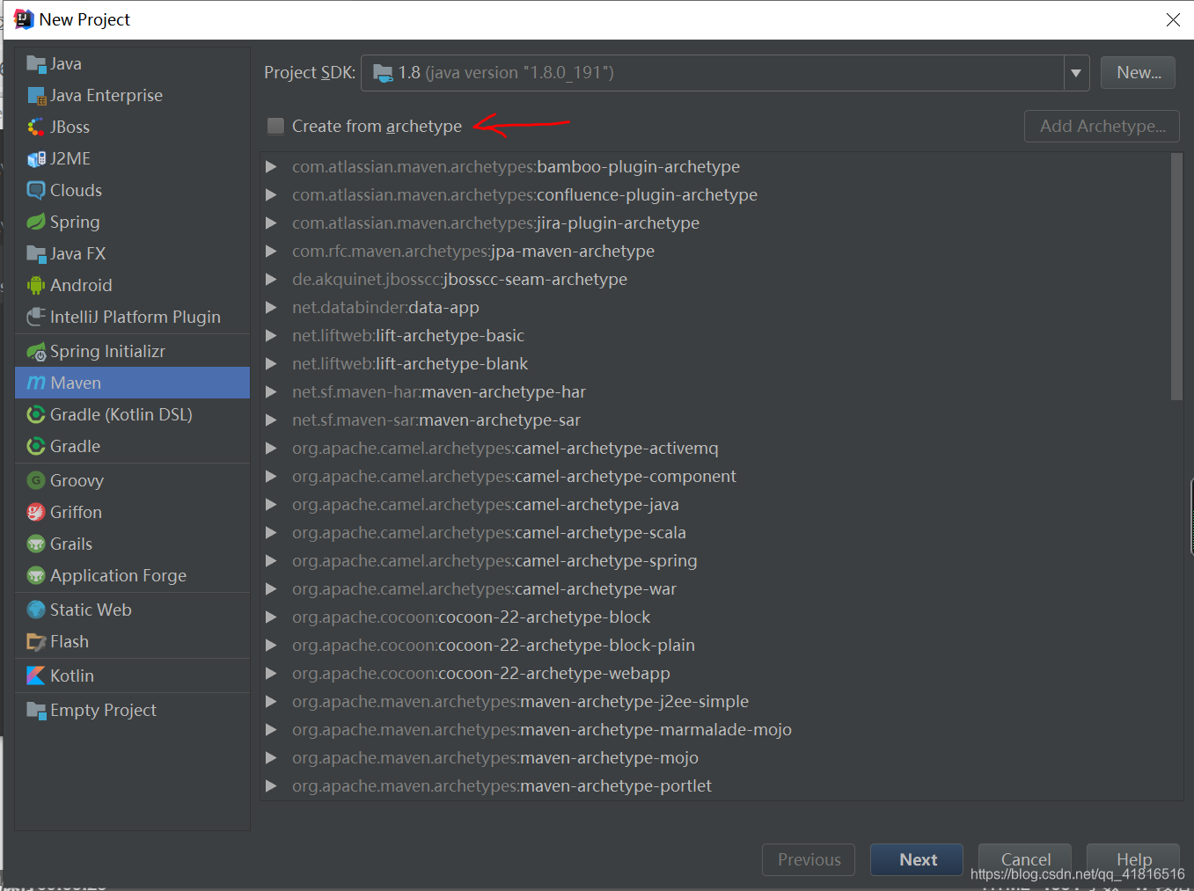This screenshot has height=891, width=1194.
Task: Click the Gradle icon
Action: point(36,446)
